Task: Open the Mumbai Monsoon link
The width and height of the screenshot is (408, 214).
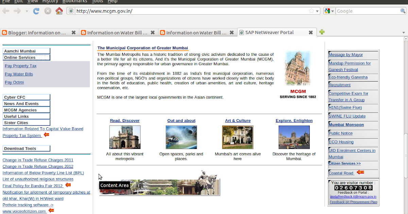Action: point(346,125)
